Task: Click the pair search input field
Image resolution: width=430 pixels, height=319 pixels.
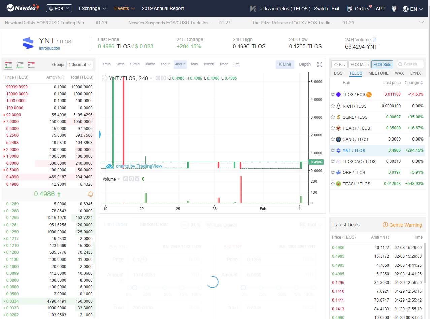Action: [410, 64]
